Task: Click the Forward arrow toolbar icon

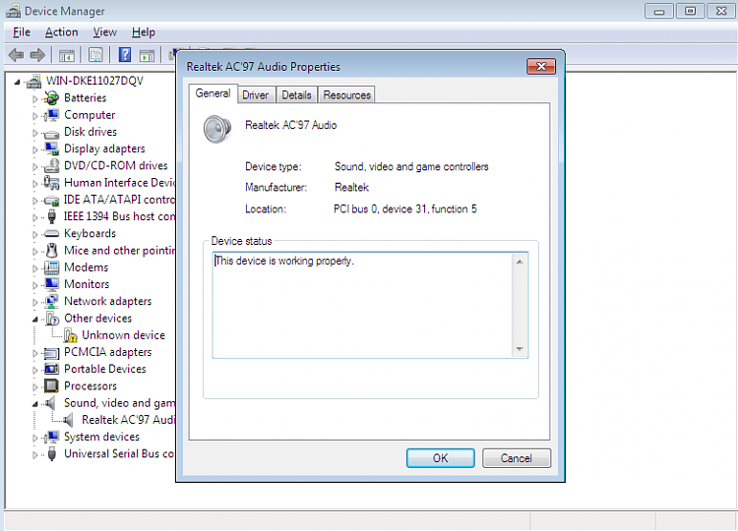Action: 37,55
